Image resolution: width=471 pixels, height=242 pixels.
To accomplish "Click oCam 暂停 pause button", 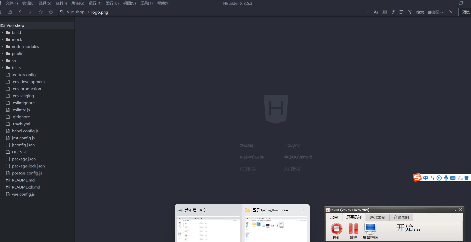I will [x=353, y=231].
